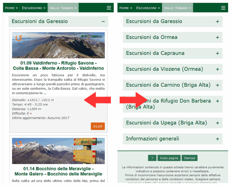Expand Escursioni da Rifugio Don Barbera plus icon

(218, 101)
